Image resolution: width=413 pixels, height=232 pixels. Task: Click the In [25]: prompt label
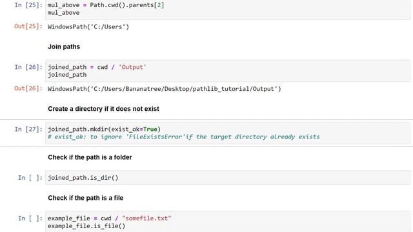click(x=28, y=5)
